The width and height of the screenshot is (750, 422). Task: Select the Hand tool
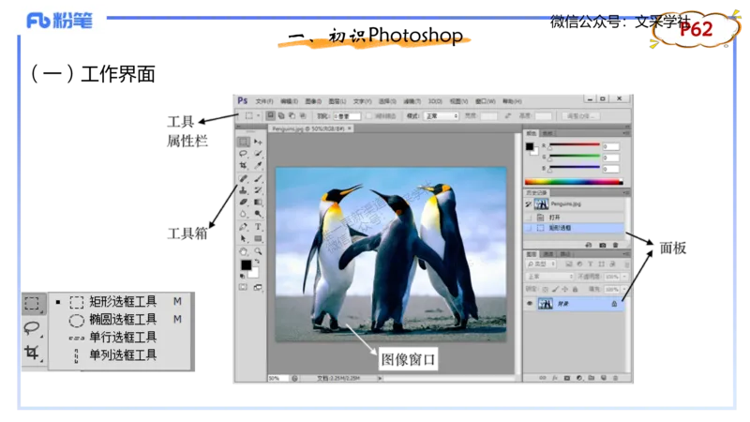point(244,251)
